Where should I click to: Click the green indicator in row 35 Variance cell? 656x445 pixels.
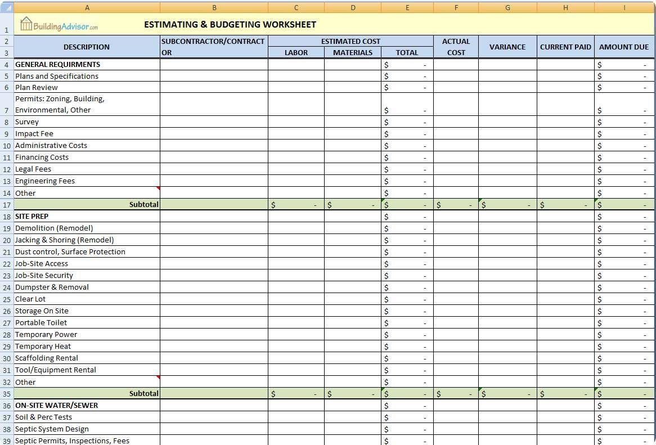pyautogui.click(x=481, y=390)
